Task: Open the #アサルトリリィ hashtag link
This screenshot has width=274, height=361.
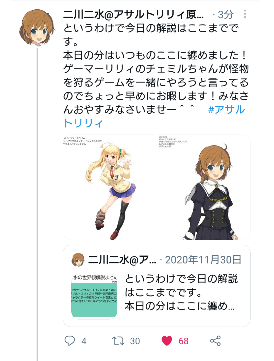Action: [154, 116]
